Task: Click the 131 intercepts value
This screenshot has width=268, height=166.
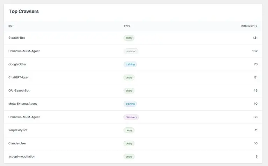Action: 255,38
